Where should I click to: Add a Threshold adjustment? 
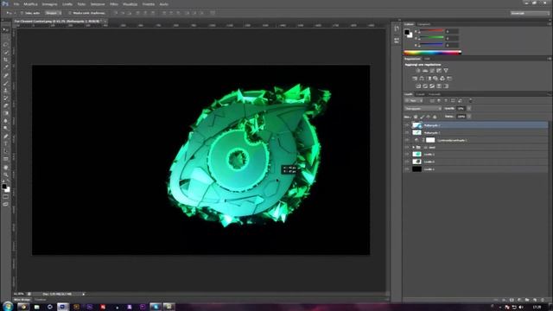click(432, 86)
